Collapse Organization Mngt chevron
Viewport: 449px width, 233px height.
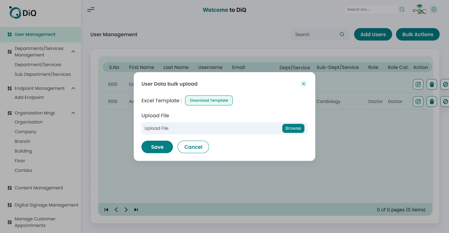pos(73,113)
